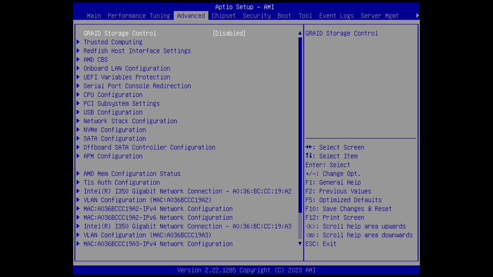
Task: Enter the AMD CBS submenu
Action: pyautogui.click(x=96, y=60)
